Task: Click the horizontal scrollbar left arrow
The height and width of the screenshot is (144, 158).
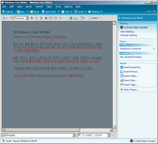Action: [4, 130]
